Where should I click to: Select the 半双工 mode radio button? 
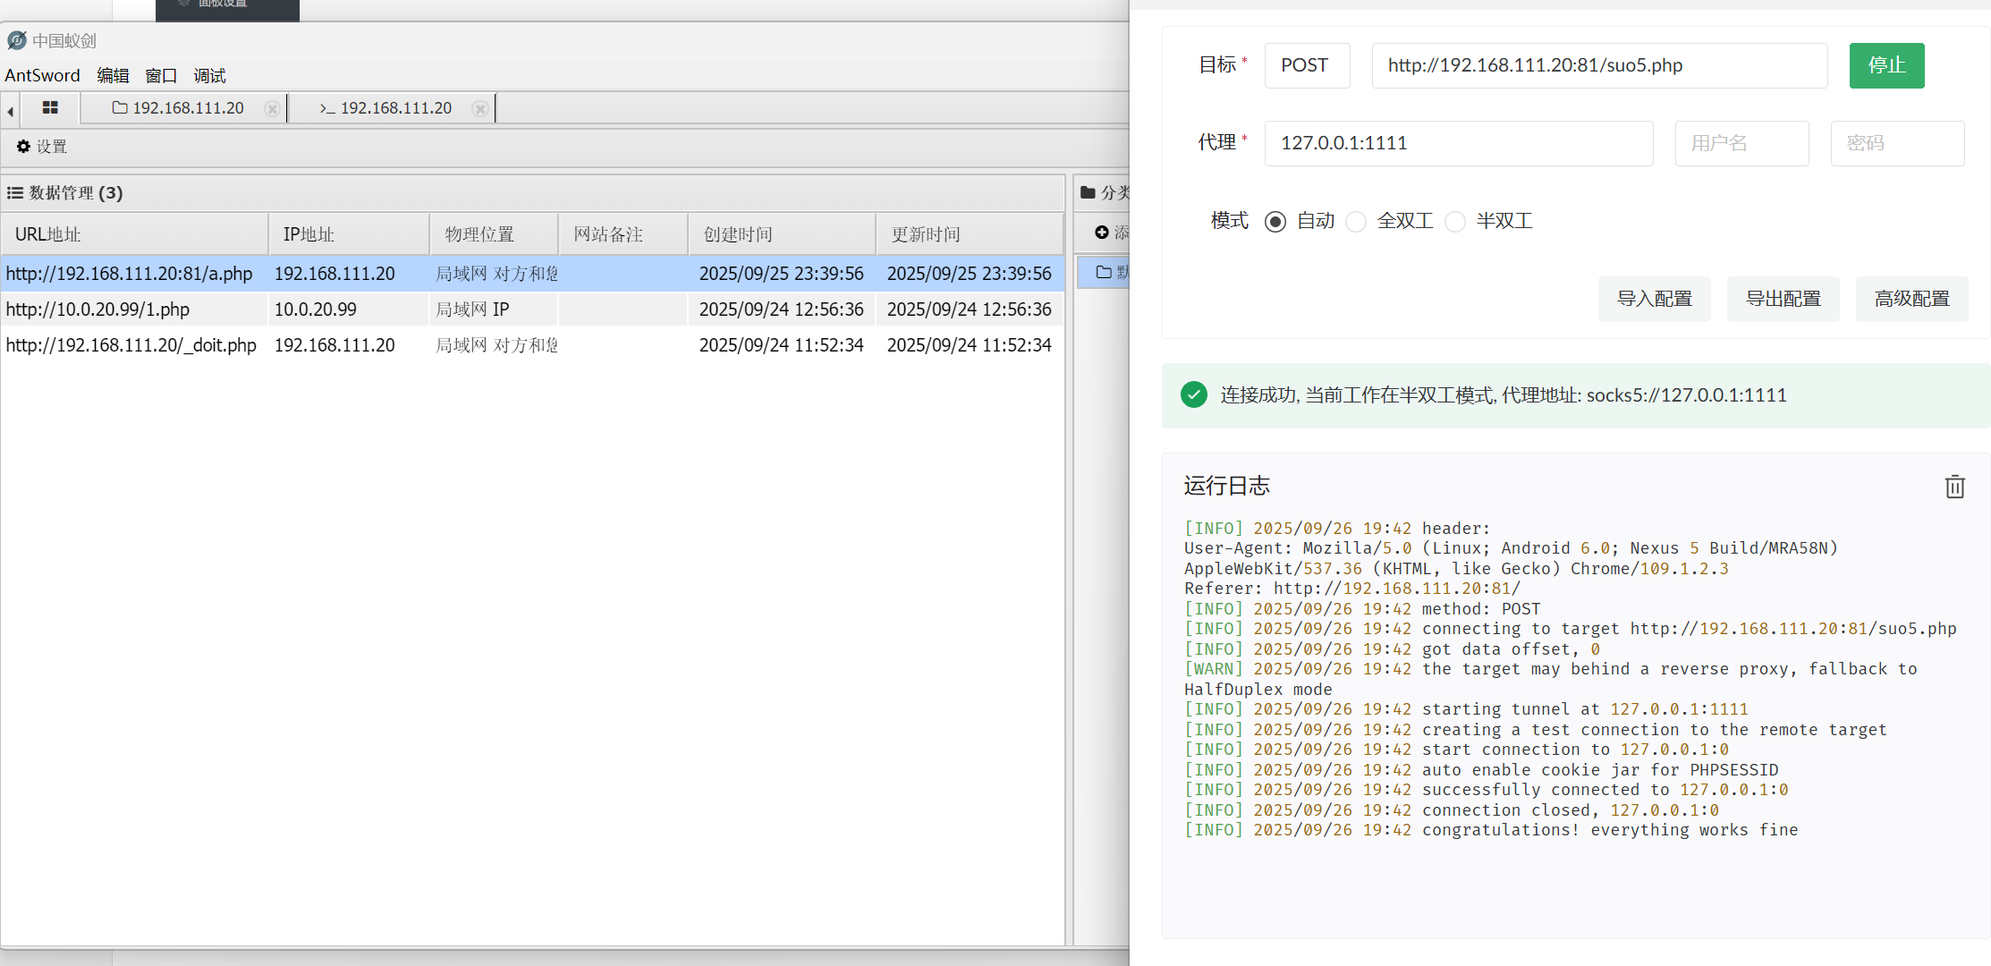point(1455,222)
